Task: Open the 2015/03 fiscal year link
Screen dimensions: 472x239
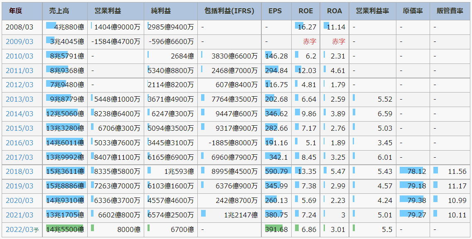Action: [20, 128]
